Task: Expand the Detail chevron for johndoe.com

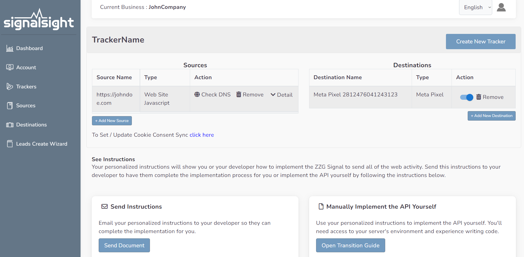Action: click(273, 95)
